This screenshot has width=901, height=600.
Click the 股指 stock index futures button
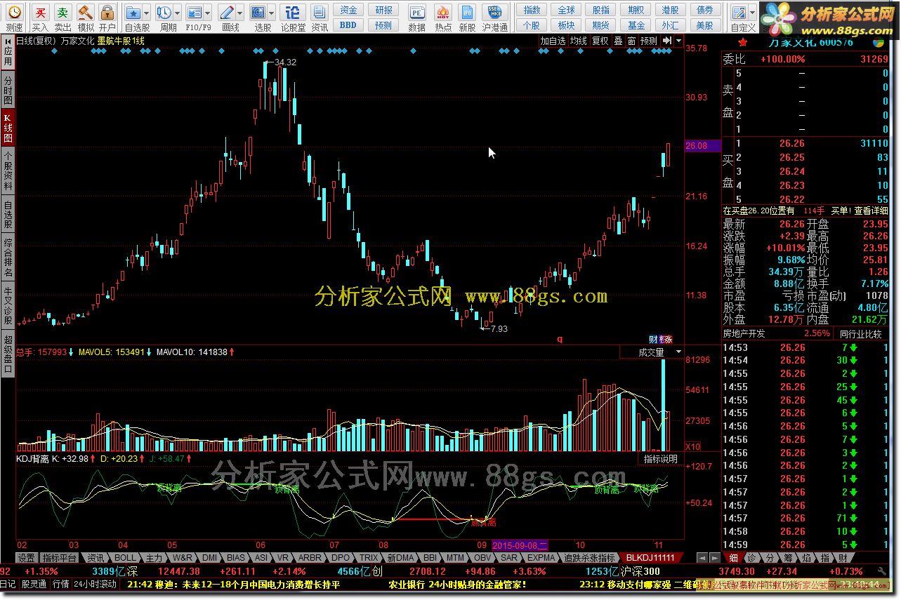tap(601, 10)
